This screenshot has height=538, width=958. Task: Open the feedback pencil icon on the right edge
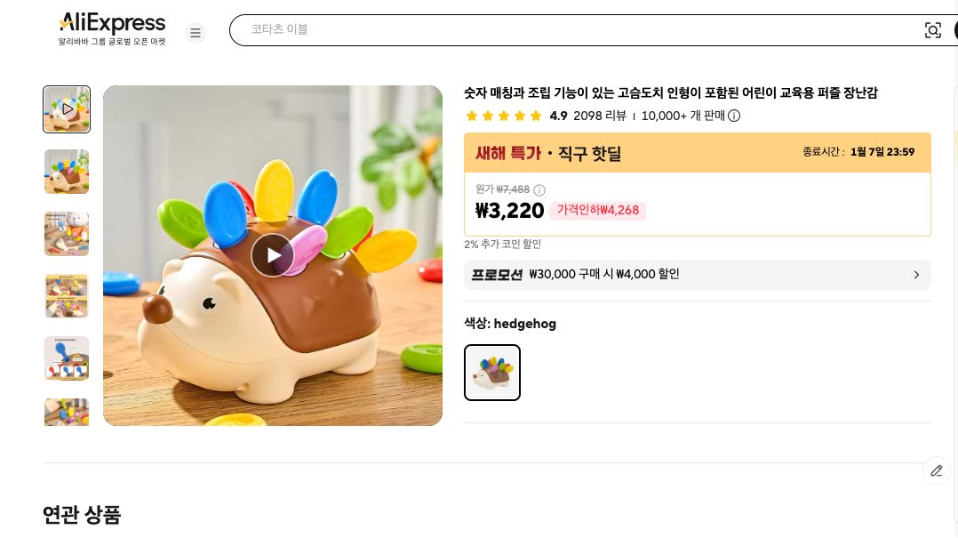937,470
